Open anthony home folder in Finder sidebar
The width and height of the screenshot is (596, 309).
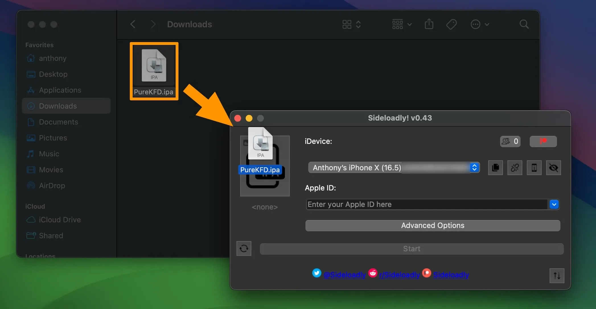(x=66, y=58)
